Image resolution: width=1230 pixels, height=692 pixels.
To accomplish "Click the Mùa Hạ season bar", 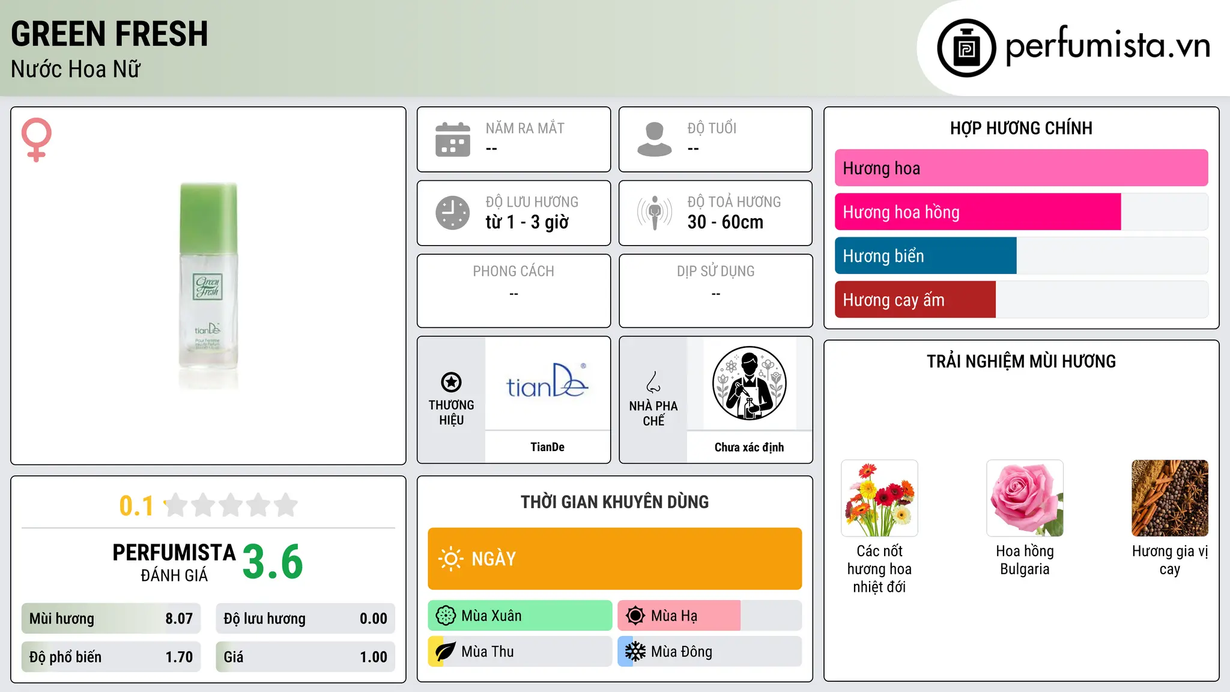I will click(710, 616).
